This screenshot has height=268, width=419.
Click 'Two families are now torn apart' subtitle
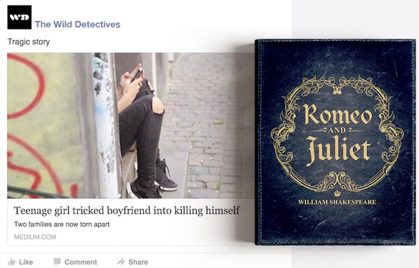[62, 224]
